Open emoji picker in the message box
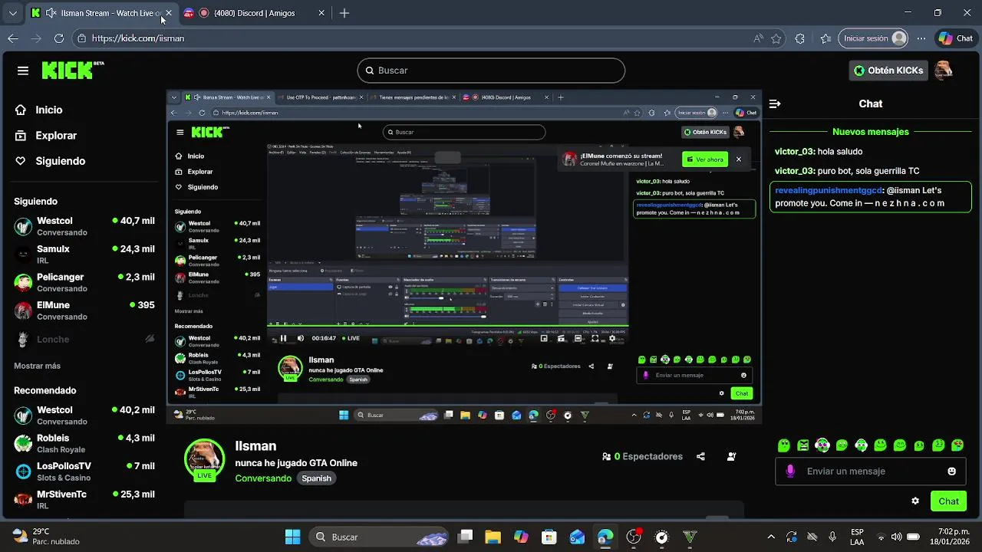This screenshot has width=982, height=552. coord(952,471)
